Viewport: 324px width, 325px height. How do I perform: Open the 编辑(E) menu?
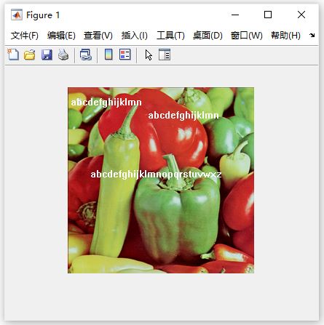click(61, 36)
